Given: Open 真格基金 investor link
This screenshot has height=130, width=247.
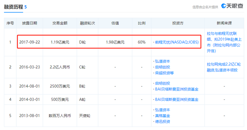Looking at the screenshot, I should 162,116.
